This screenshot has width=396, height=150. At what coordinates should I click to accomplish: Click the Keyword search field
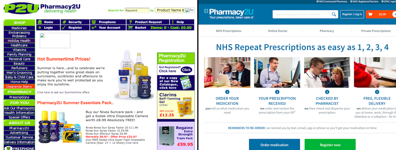pos(137,10)
